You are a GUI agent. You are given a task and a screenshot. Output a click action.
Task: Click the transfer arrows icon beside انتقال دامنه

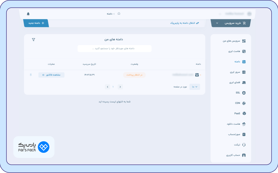pos(198,23)
